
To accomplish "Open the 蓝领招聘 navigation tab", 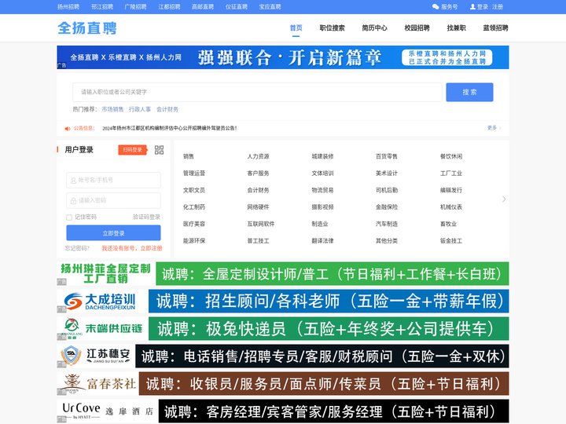I will (x=495, y=27).
